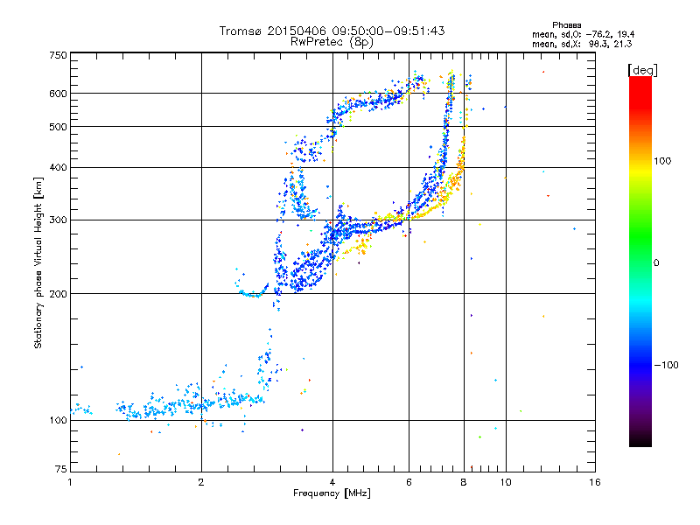Click the x-axis title 'Frequency [MHz]'

point(332,493)
